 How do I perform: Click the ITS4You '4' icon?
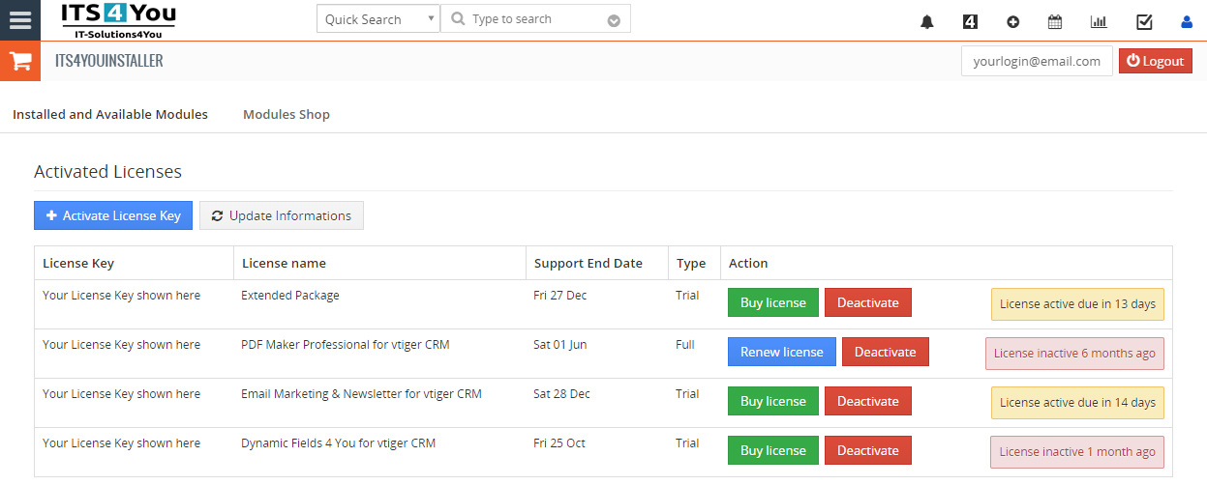[x=971, y=22]
